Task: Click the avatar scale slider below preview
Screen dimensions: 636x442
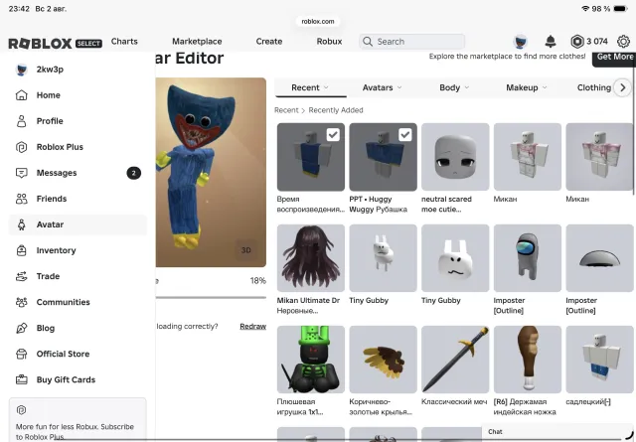Action: (x=211, y=298)
